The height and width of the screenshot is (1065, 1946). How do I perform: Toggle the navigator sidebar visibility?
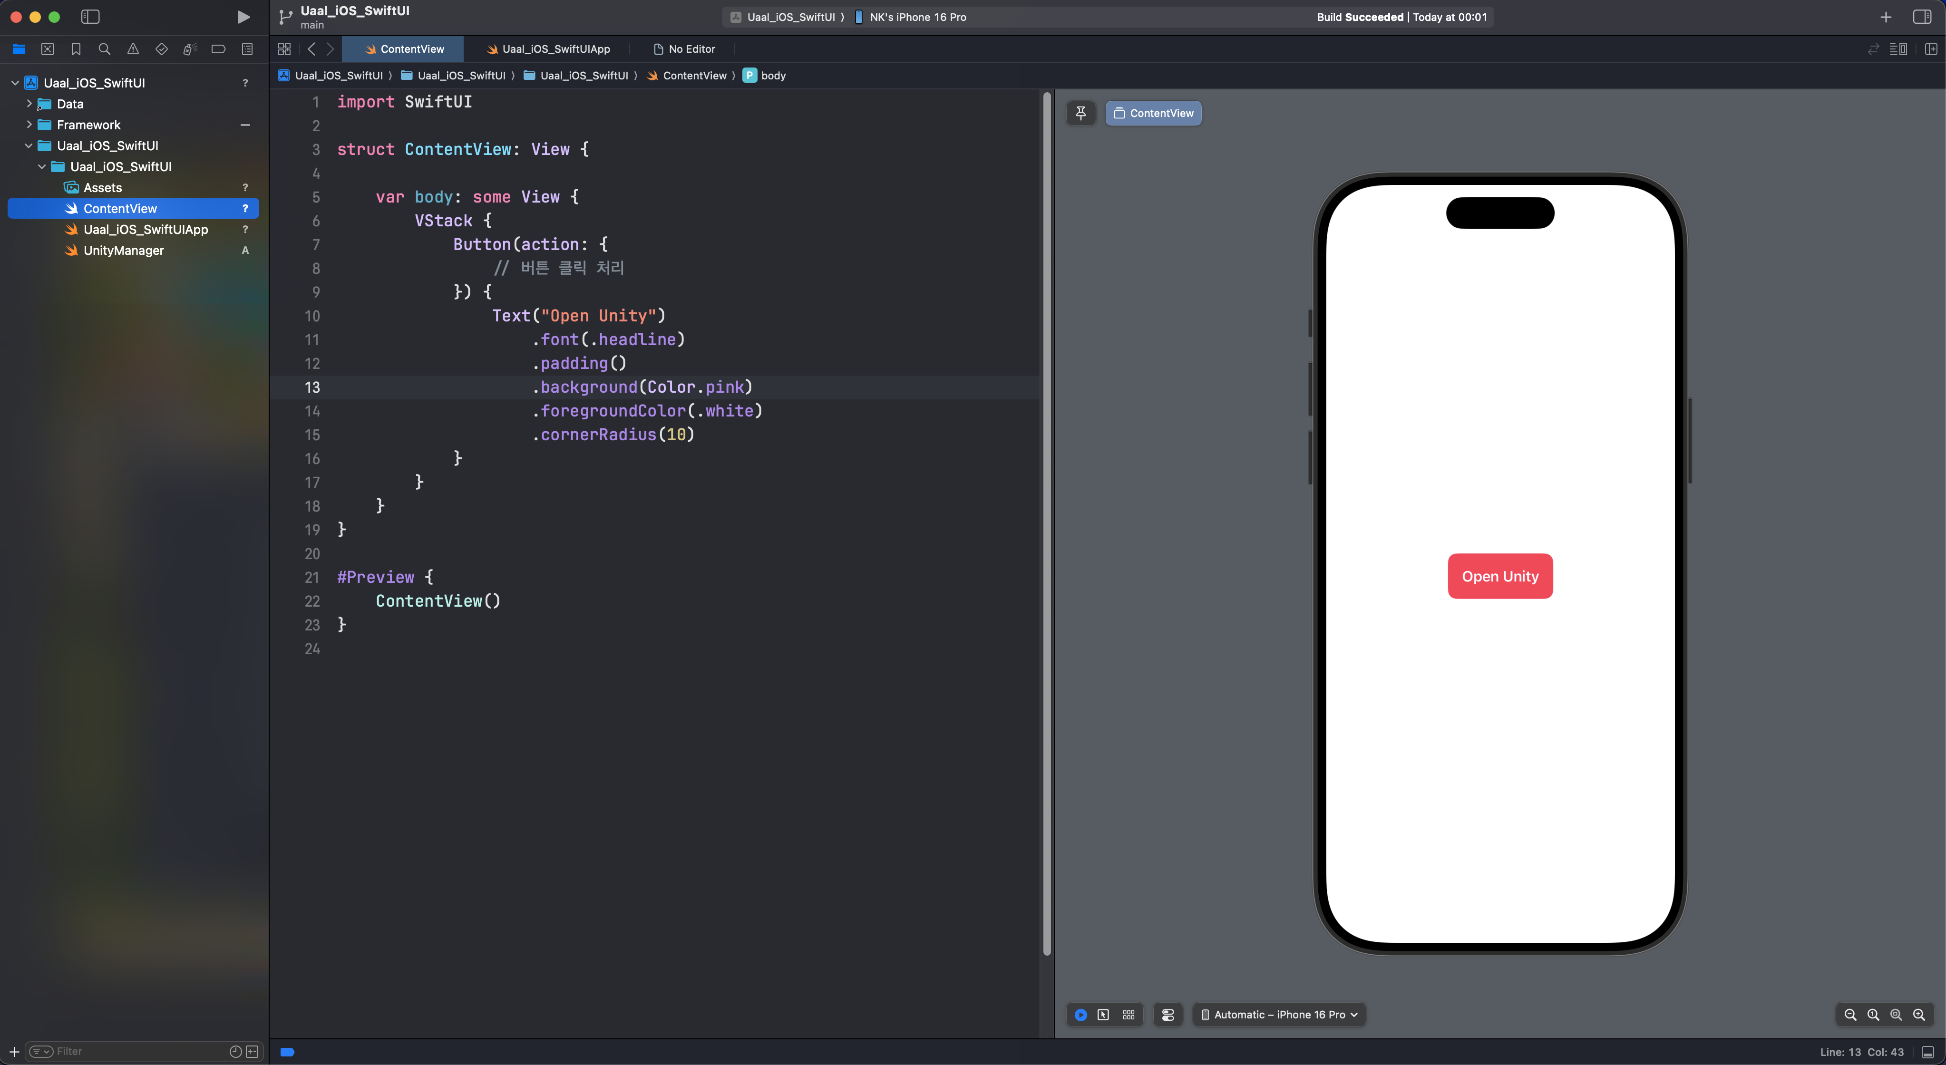(x=90, y=17)
